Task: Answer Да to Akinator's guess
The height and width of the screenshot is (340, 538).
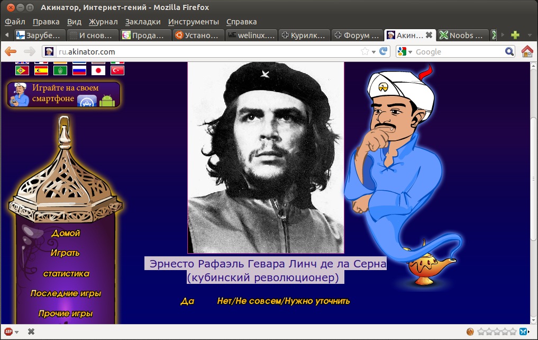Action: coord(187,301)
